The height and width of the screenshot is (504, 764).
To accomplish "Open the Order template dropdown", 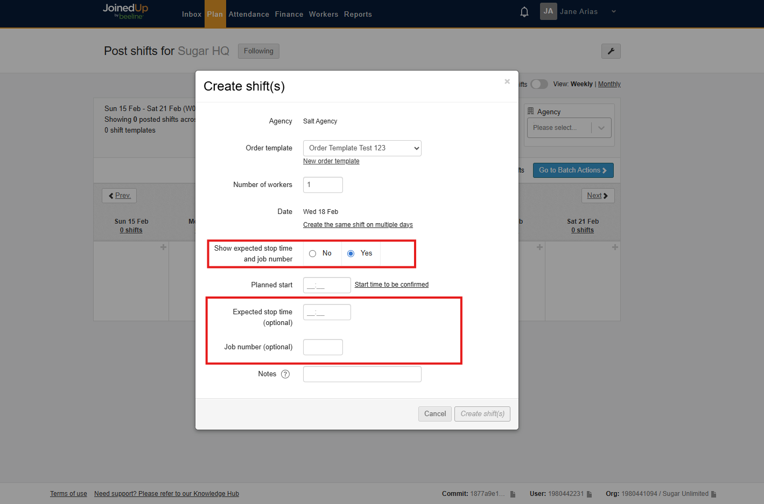I will (362, 148).
